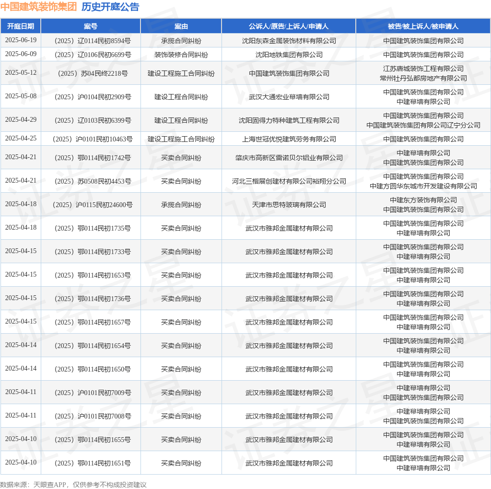Click the 公诉人/原告/上诉人/申请人 column header
Image resolution: width=491 pixels, height=489 pixels.
tap(288, 26)
